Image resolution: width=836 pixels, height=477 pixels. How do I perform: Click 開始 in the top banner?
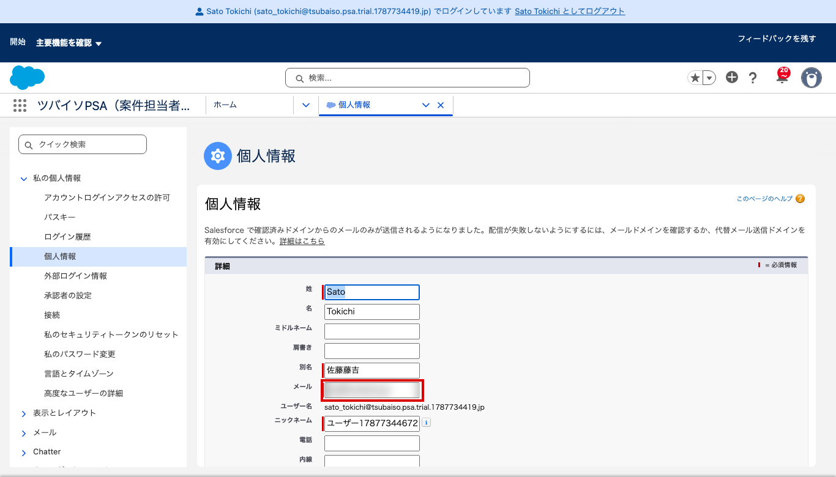(x=18, y=42)
